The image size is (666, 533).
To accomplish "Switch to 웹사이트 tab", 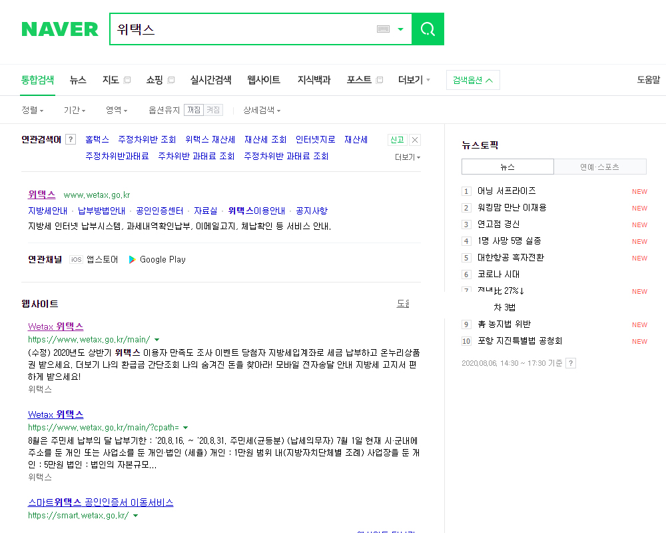I will [x=264, y=80].
